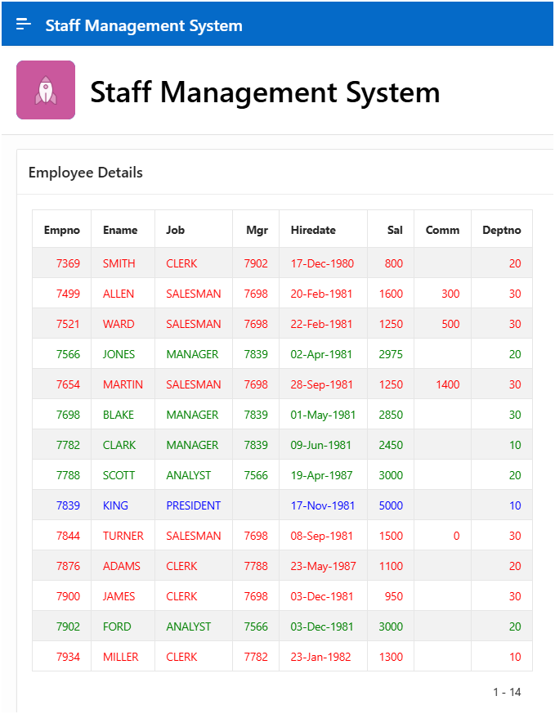Click the Staff Management System header link
This screenshot has width=555, height=714.
click(144, 25)
